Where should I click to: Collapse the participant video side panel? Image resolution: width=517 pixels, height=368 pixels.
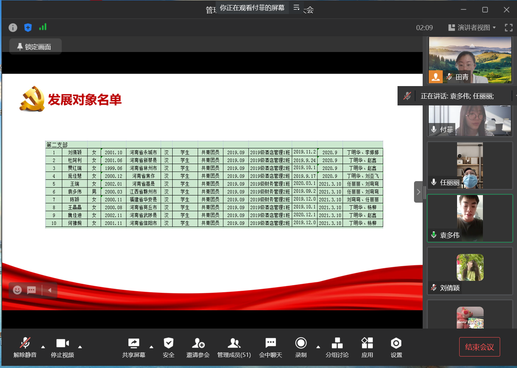click(418, 192)
